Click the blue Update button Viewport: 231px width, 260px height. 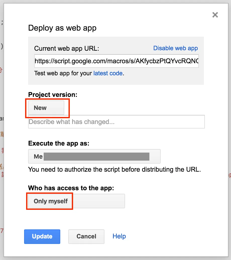tap(42, 236)
